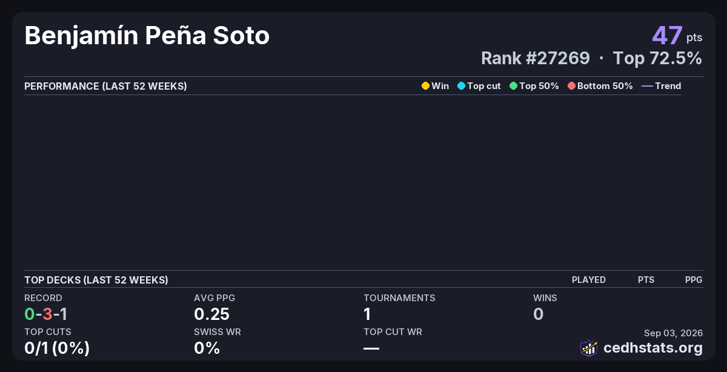Viewport: 727px width, 372px height.
Task: Click the purple Trend line legend marker
Action: point(647,86)
